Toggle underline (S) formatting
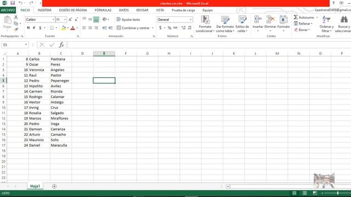This screenshot has width=351, height=197. click(40, 28)
